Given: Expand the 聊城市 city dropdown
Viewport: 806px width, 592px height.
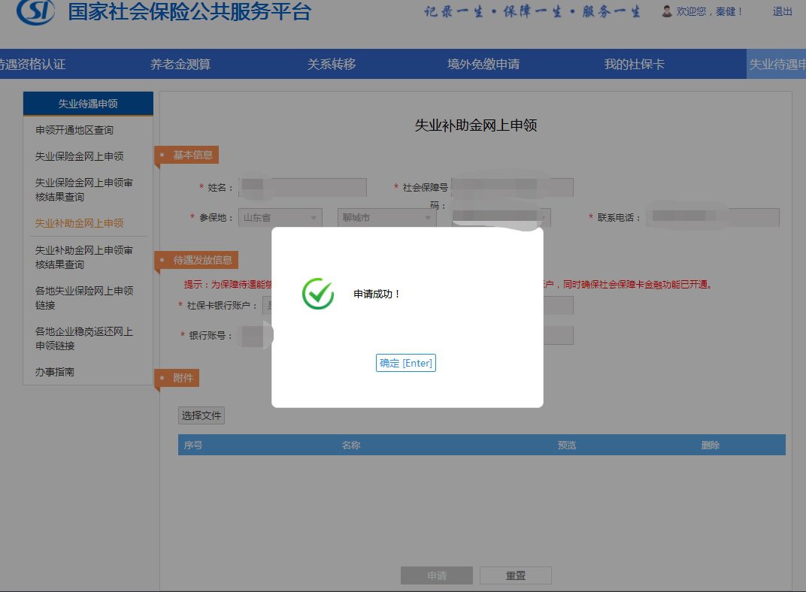Looking at the screenshot, I should (x=386, y=218).
